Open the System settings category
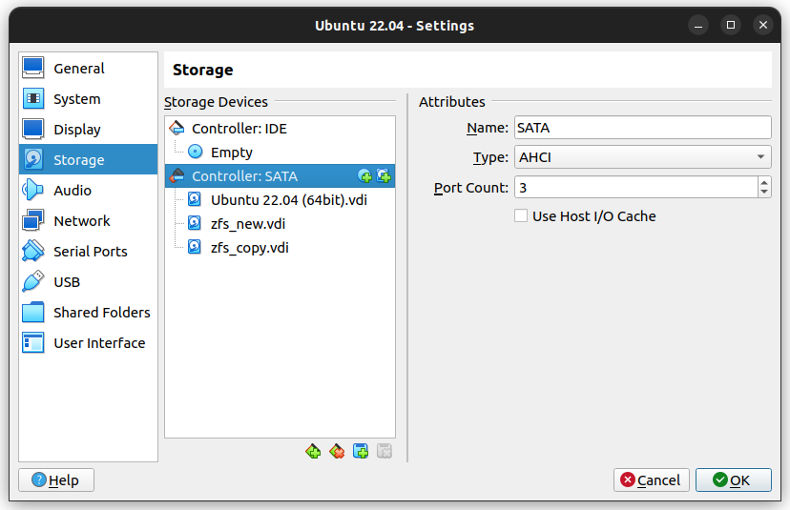Screen dimensions: 790x510 (76, 99)
